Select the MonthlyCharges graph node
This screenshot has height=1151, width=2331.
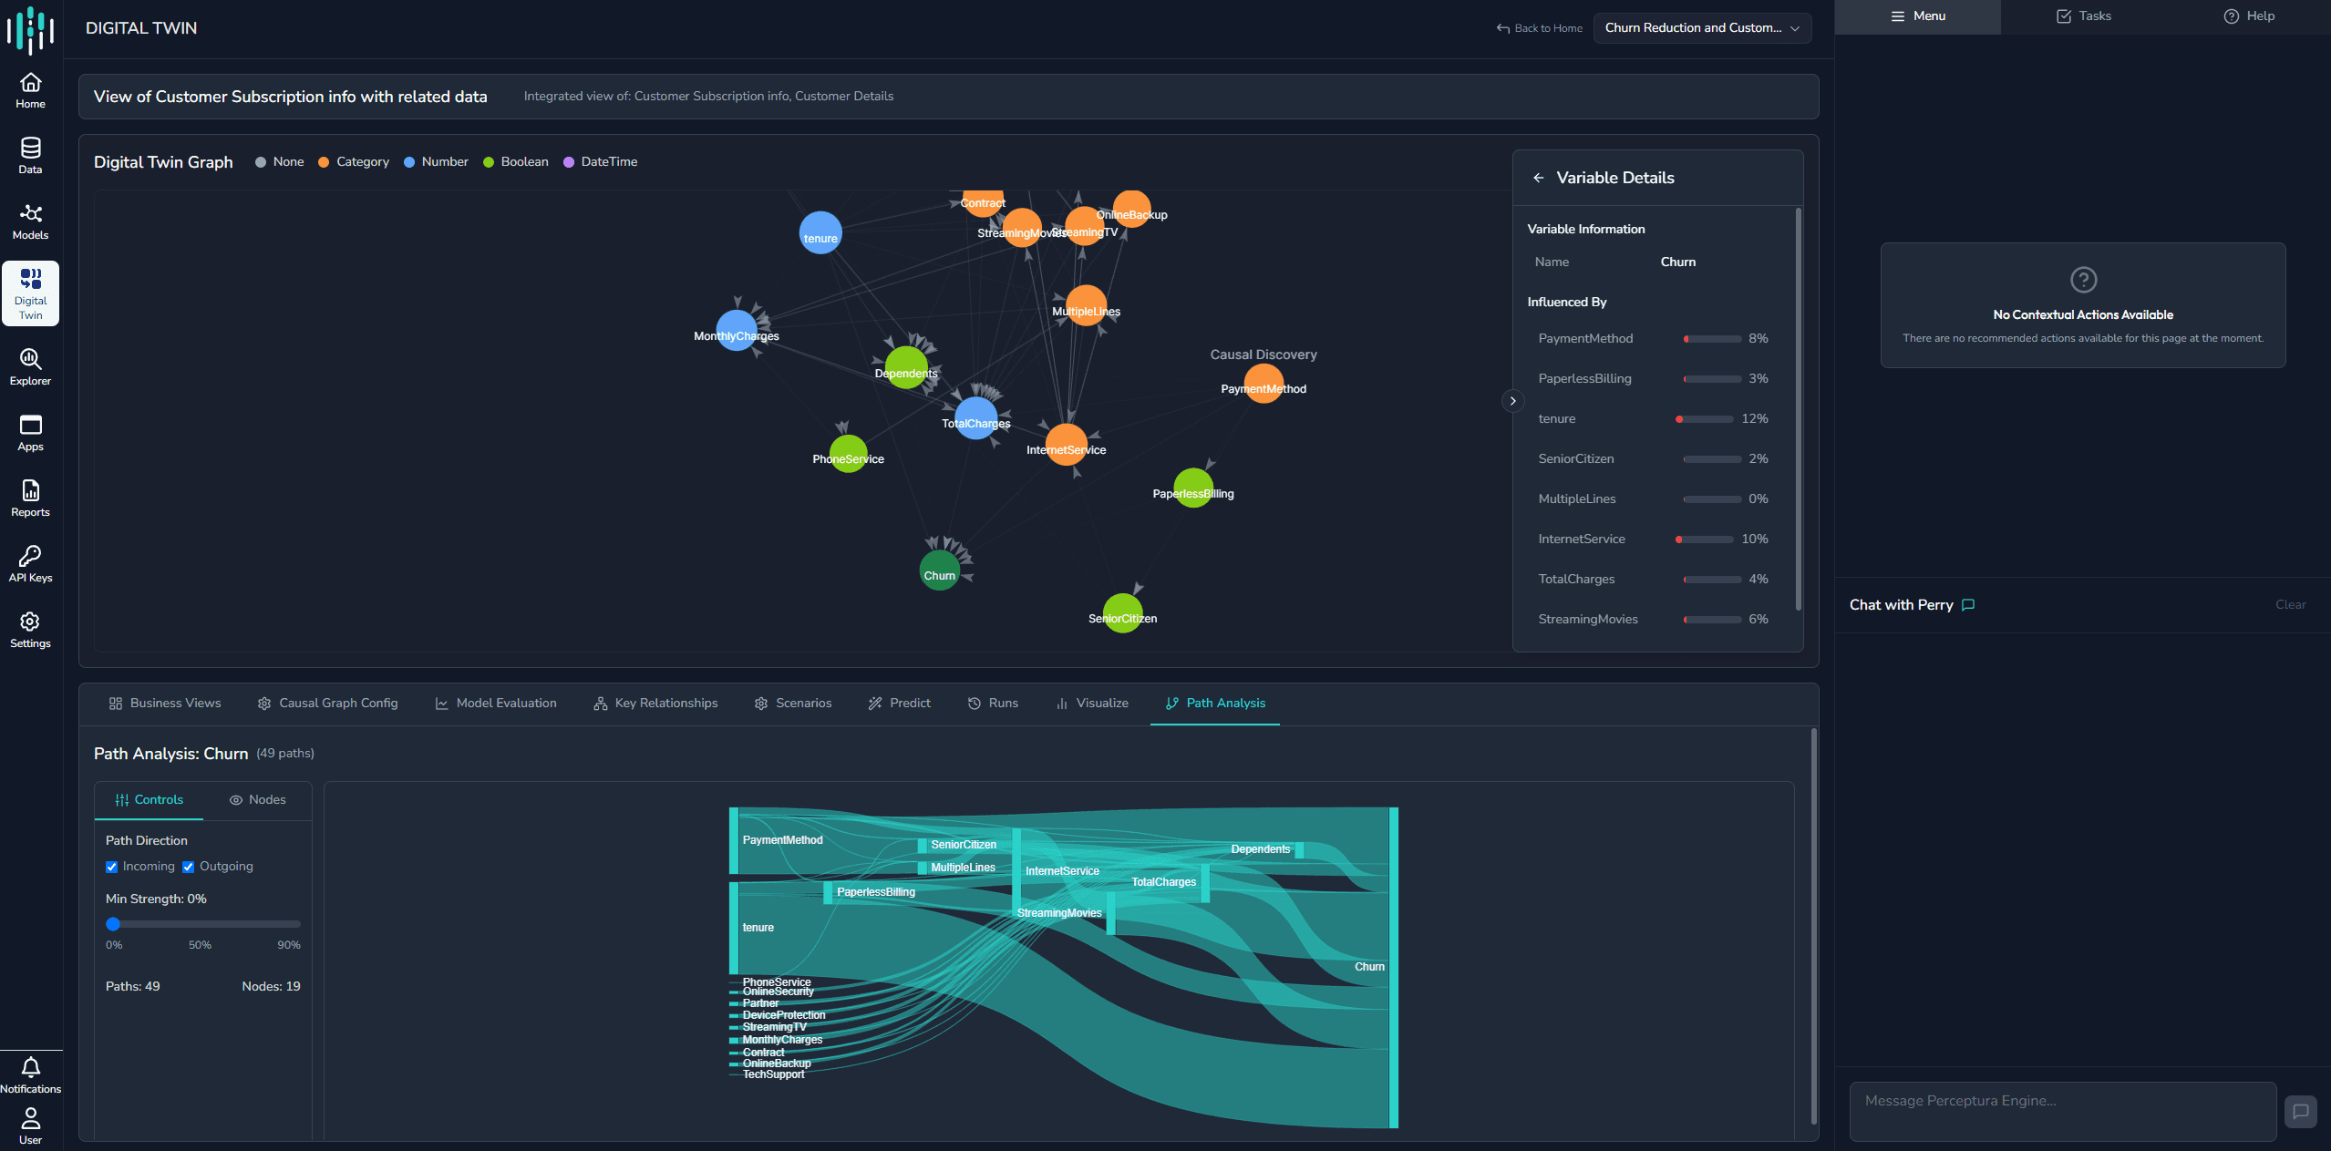point(737,331)
